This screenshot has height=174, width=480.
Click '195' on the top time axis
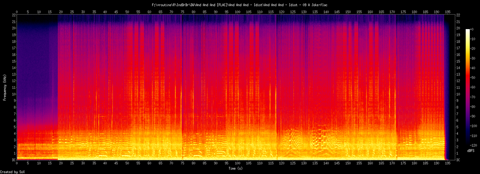(448, 12)
